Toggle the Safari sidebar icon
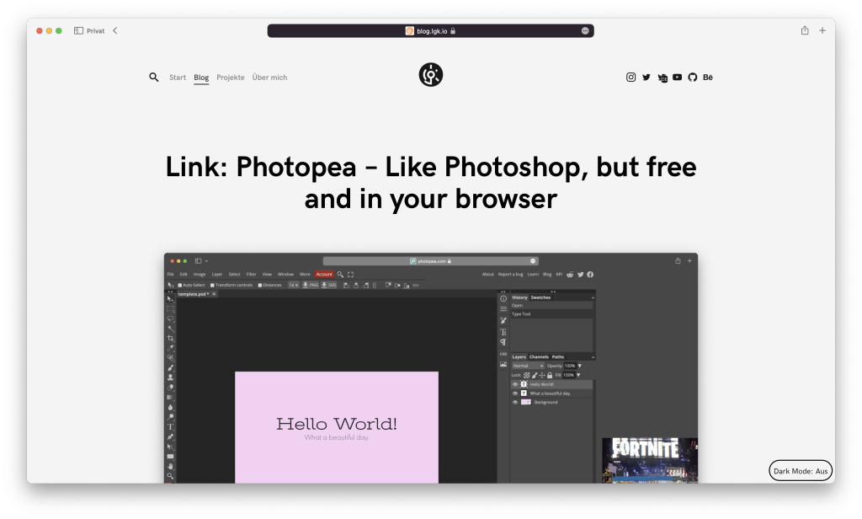This screenshot has height=519, width=862. point(78,31)
